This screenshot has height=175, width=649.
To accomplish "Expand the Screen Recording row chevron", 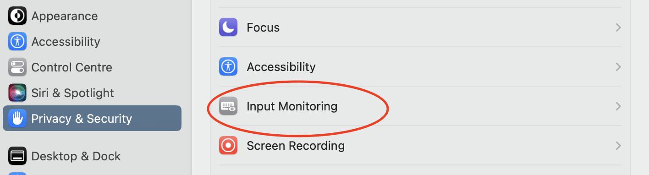I will [618, 146].
